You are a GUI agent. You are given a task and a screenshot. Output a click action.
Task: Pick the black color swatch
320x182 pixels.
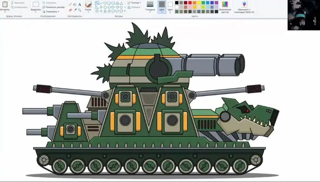coord(177,3)
